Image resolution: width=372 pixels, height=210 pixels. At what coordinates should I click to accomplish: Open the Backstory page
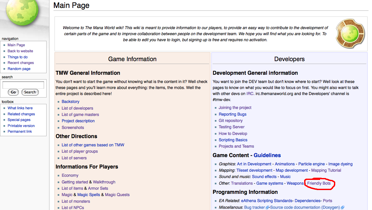point(70,101)
